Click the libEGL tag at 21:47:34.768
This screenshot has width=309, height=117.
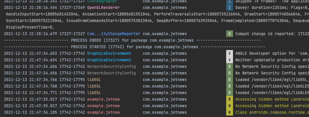point(94,86)
